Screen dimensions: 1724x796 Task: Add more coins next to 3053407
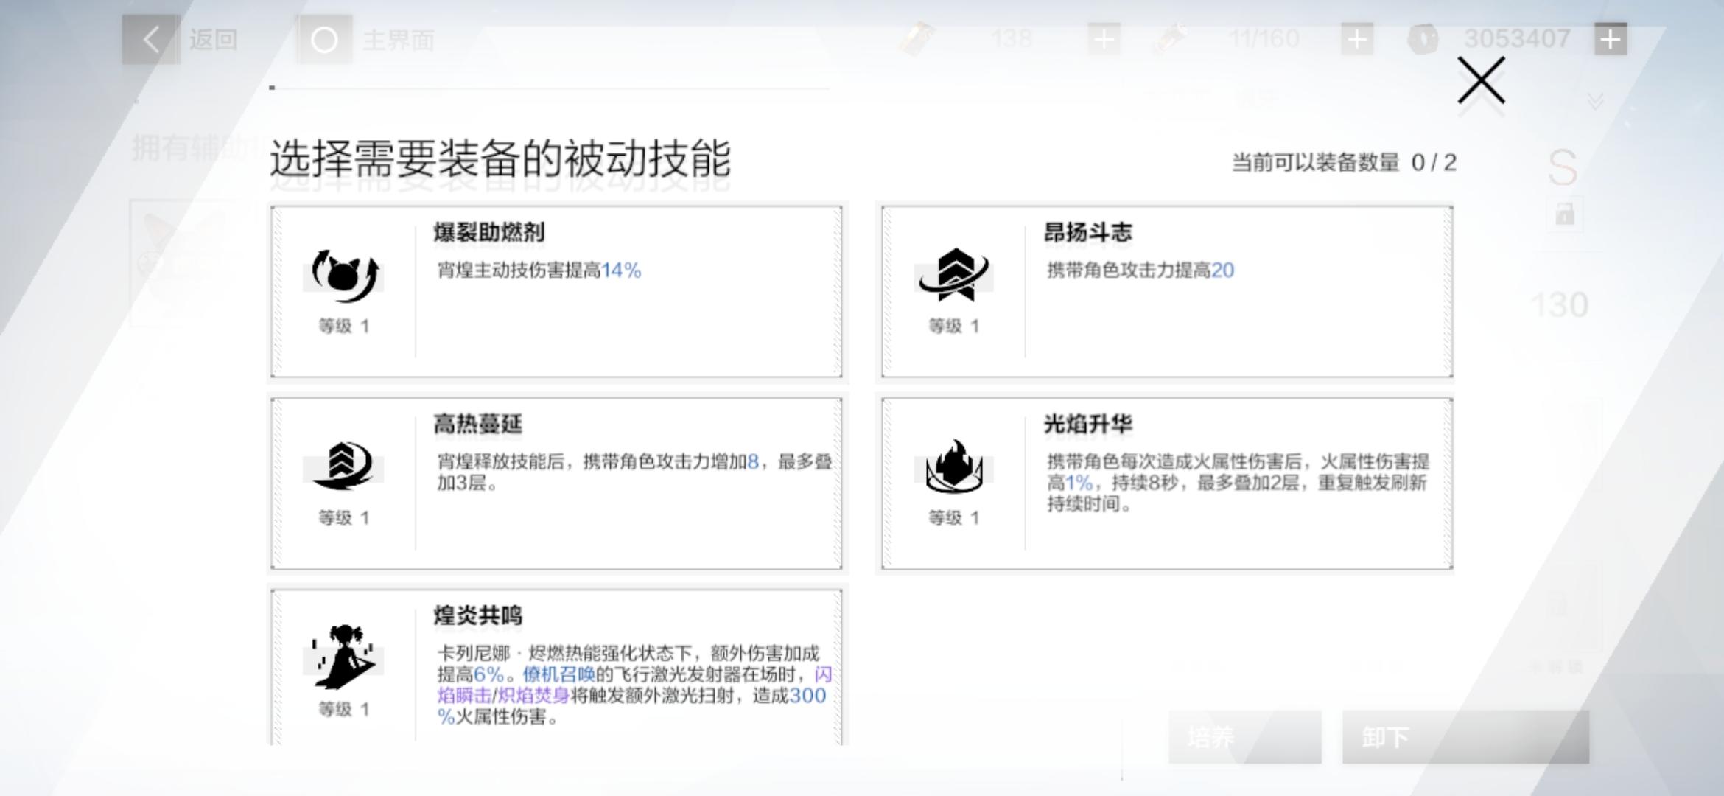pos(1611,39)
